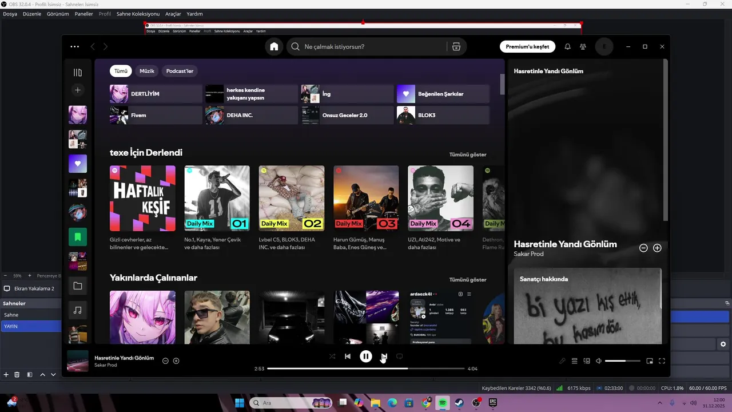Open OBS settings gear at right
This screenshot has width=732, height=412.
click(x=723, y=344)
